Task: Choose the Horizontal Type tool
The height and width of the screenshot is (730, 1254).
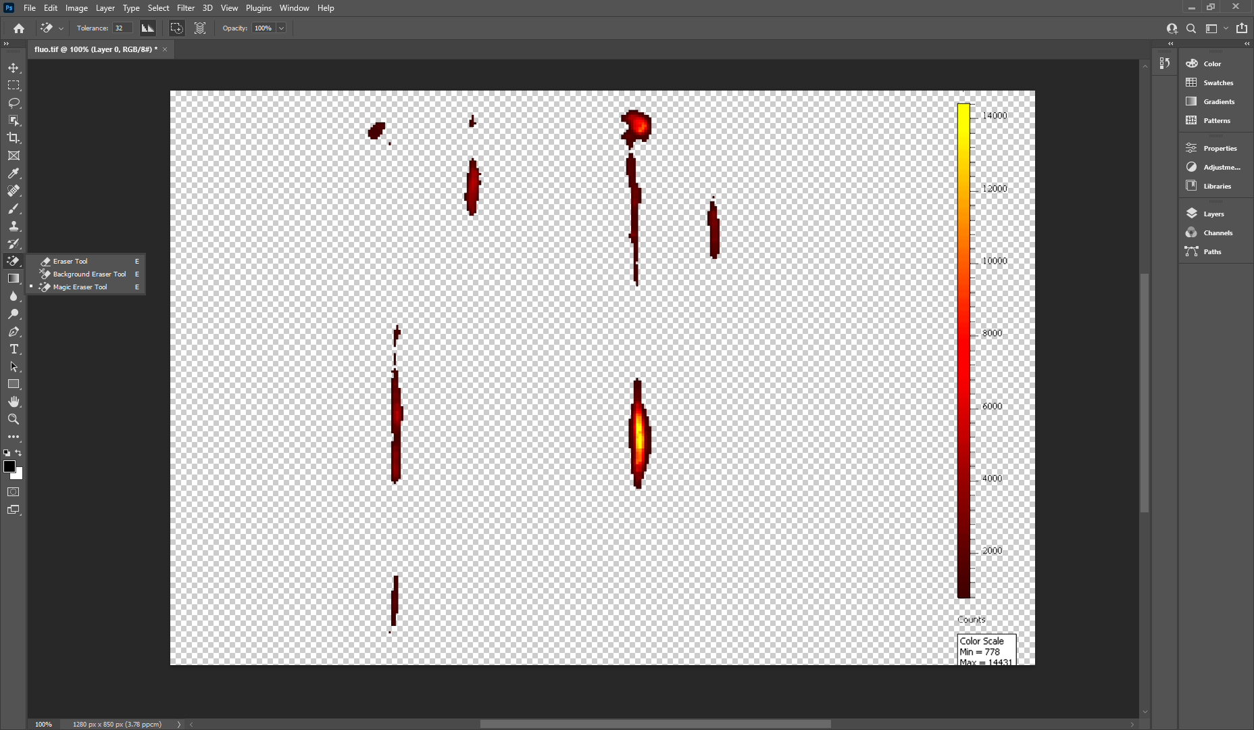Action: tap(14, 349)
